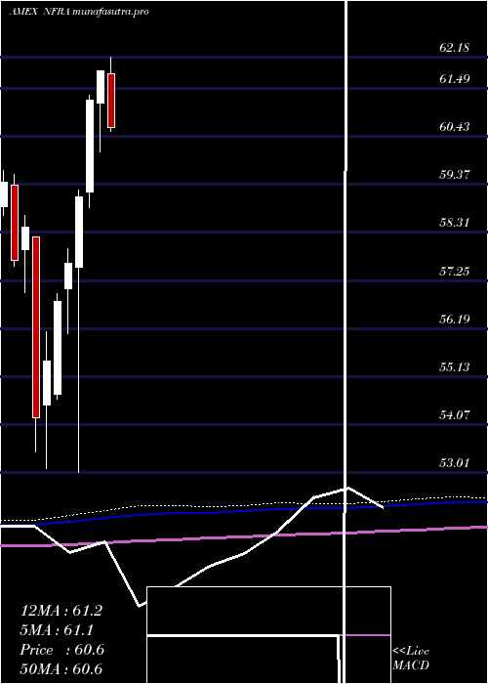Click the 59.37 price level label
488x684 pixels.
click(455, 175)
